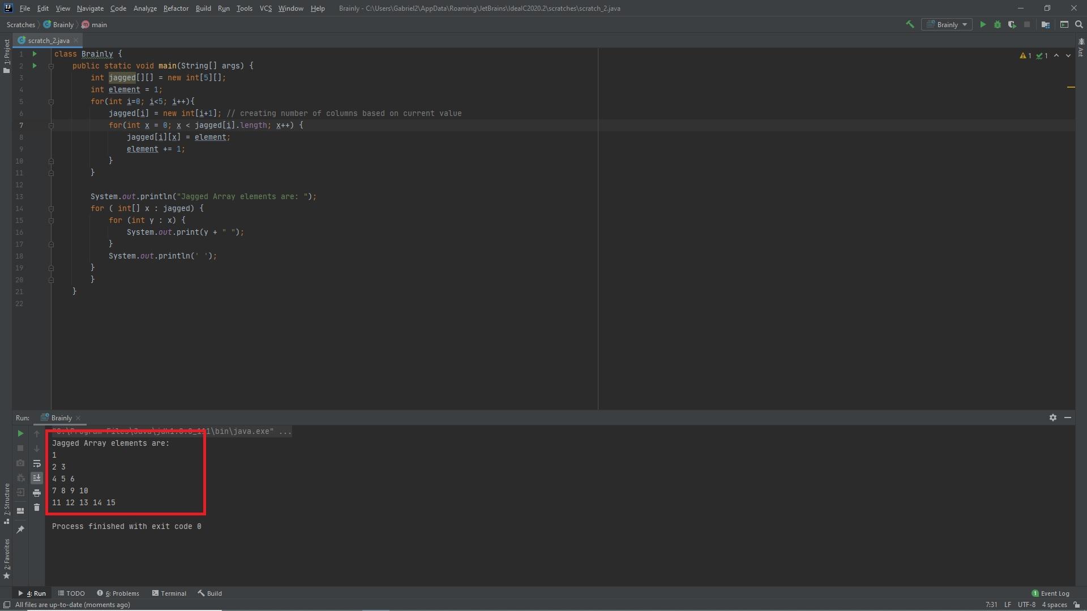Collapse the main method fold marker
1087x611 pixels.
tap(51, 66)
